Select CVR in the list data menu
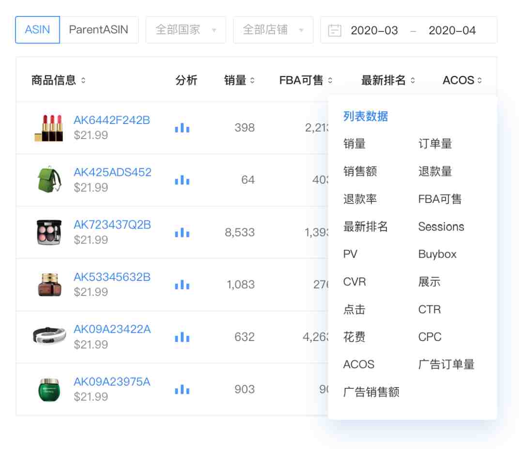This screenshot has width=523, height=449. (x=354, y=282)
